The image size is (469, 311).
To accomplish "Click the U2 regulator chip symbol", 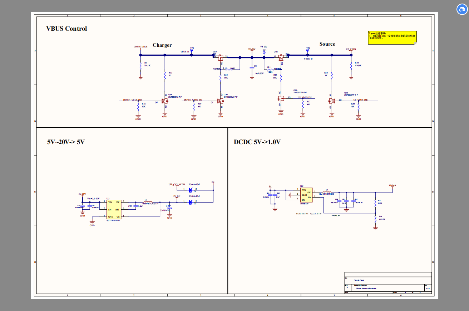I will [306, 195].
